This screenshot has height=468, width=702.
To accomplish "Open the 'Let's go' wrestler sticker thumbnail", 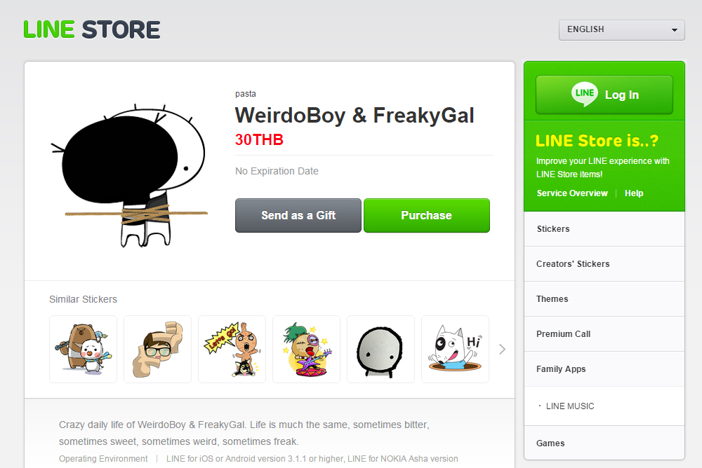I will click(232, 349).
